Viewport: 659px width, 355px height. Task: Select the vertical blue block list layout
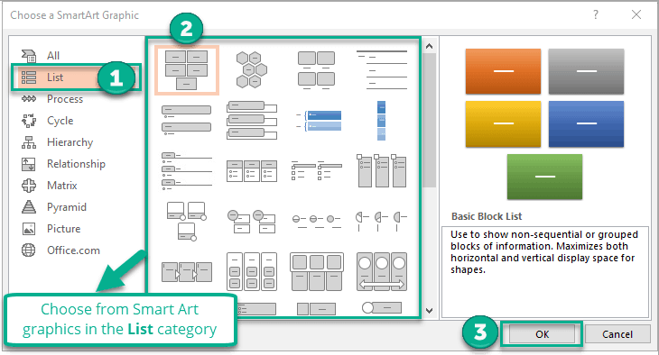381,121
